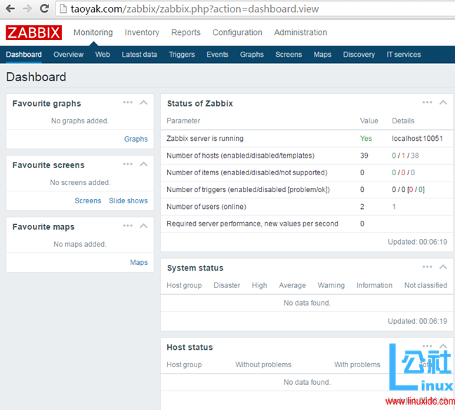Viewport: 455px width, 410px height.
Task: Collapse the Favourite screens widget
Action: point(144,164)
